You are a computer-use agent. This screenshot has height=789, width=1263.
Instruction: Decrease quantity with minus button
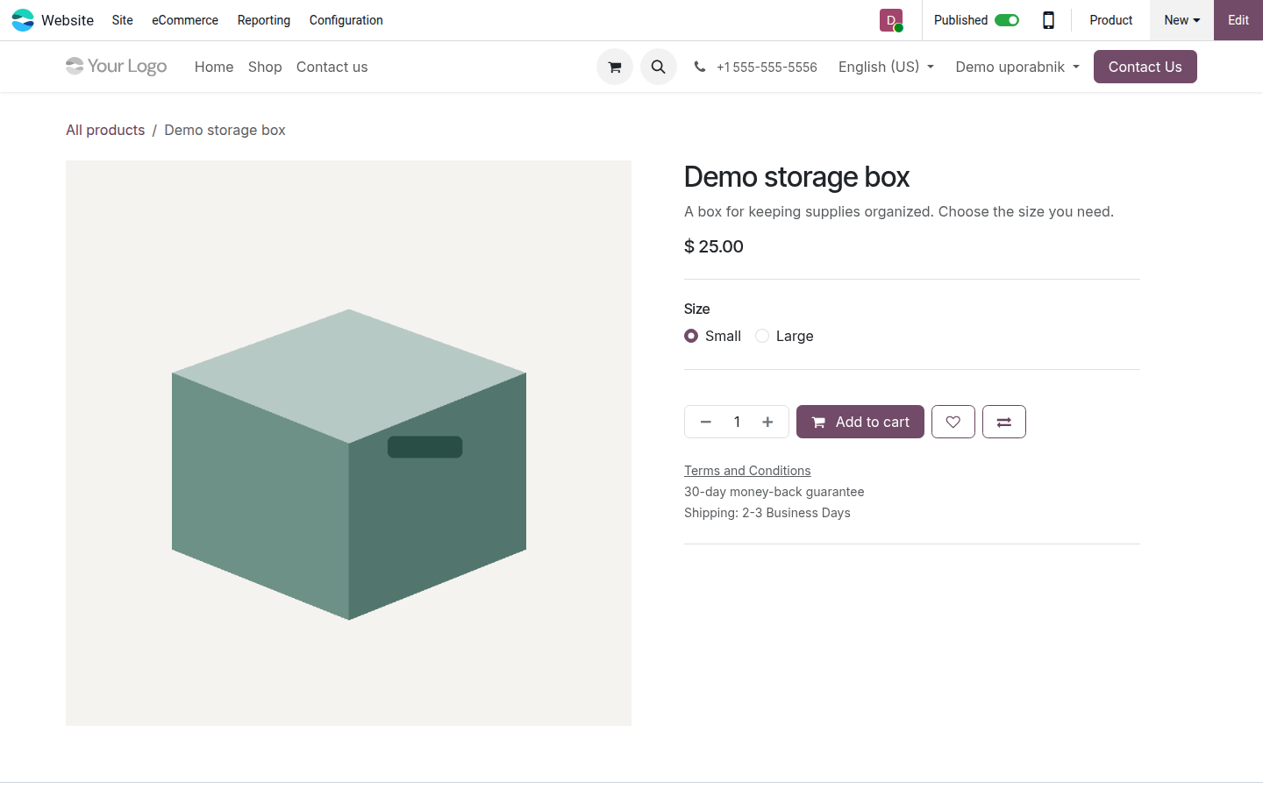pos(705,422)
